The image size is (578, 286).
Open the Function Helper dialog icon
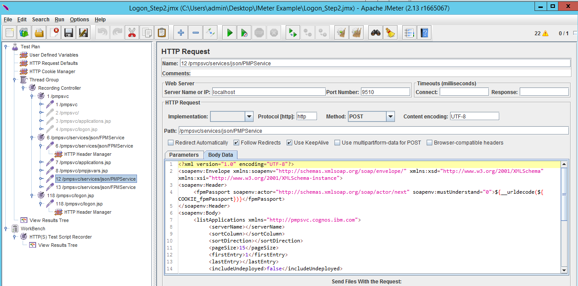[410, 32]
